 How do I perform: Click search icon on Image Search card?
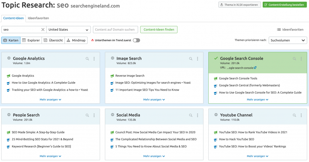click(x=191, y=59)
